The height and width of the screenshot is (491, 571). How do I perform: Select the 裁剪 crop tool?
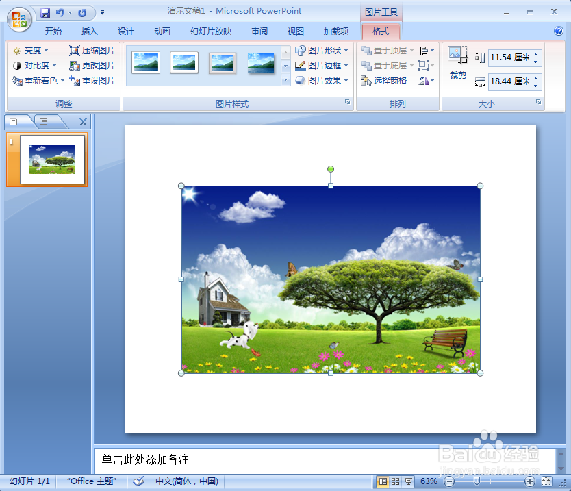click(458, 62)
